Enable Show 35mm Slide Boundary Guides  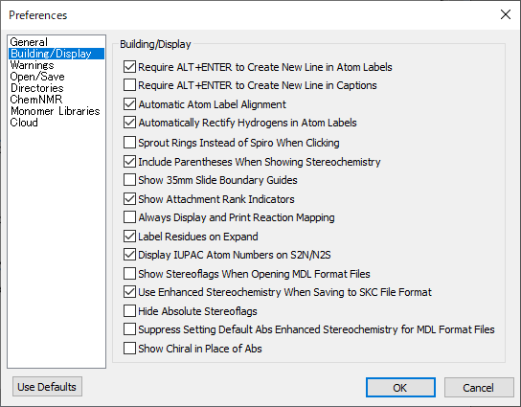click(129, 180)
